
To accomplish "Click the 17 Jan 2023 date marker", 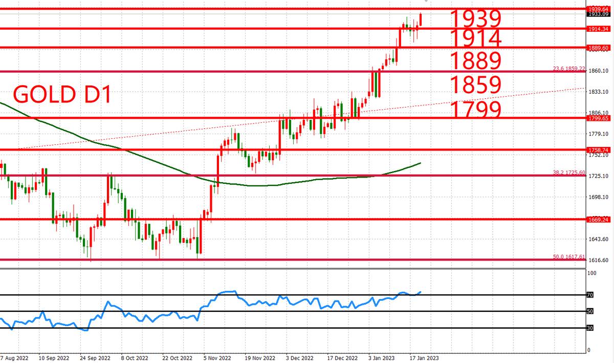I will 423,358.
